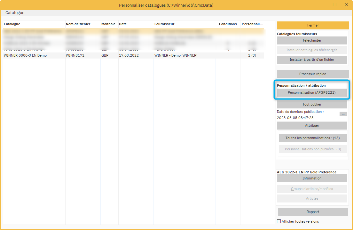
Task: Enable the Afficher toutes versions checkbox
Action: pos(279,221)
